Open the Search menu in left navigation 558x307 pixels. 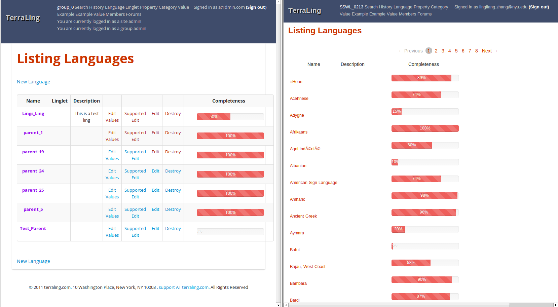(x=81, y=7)
